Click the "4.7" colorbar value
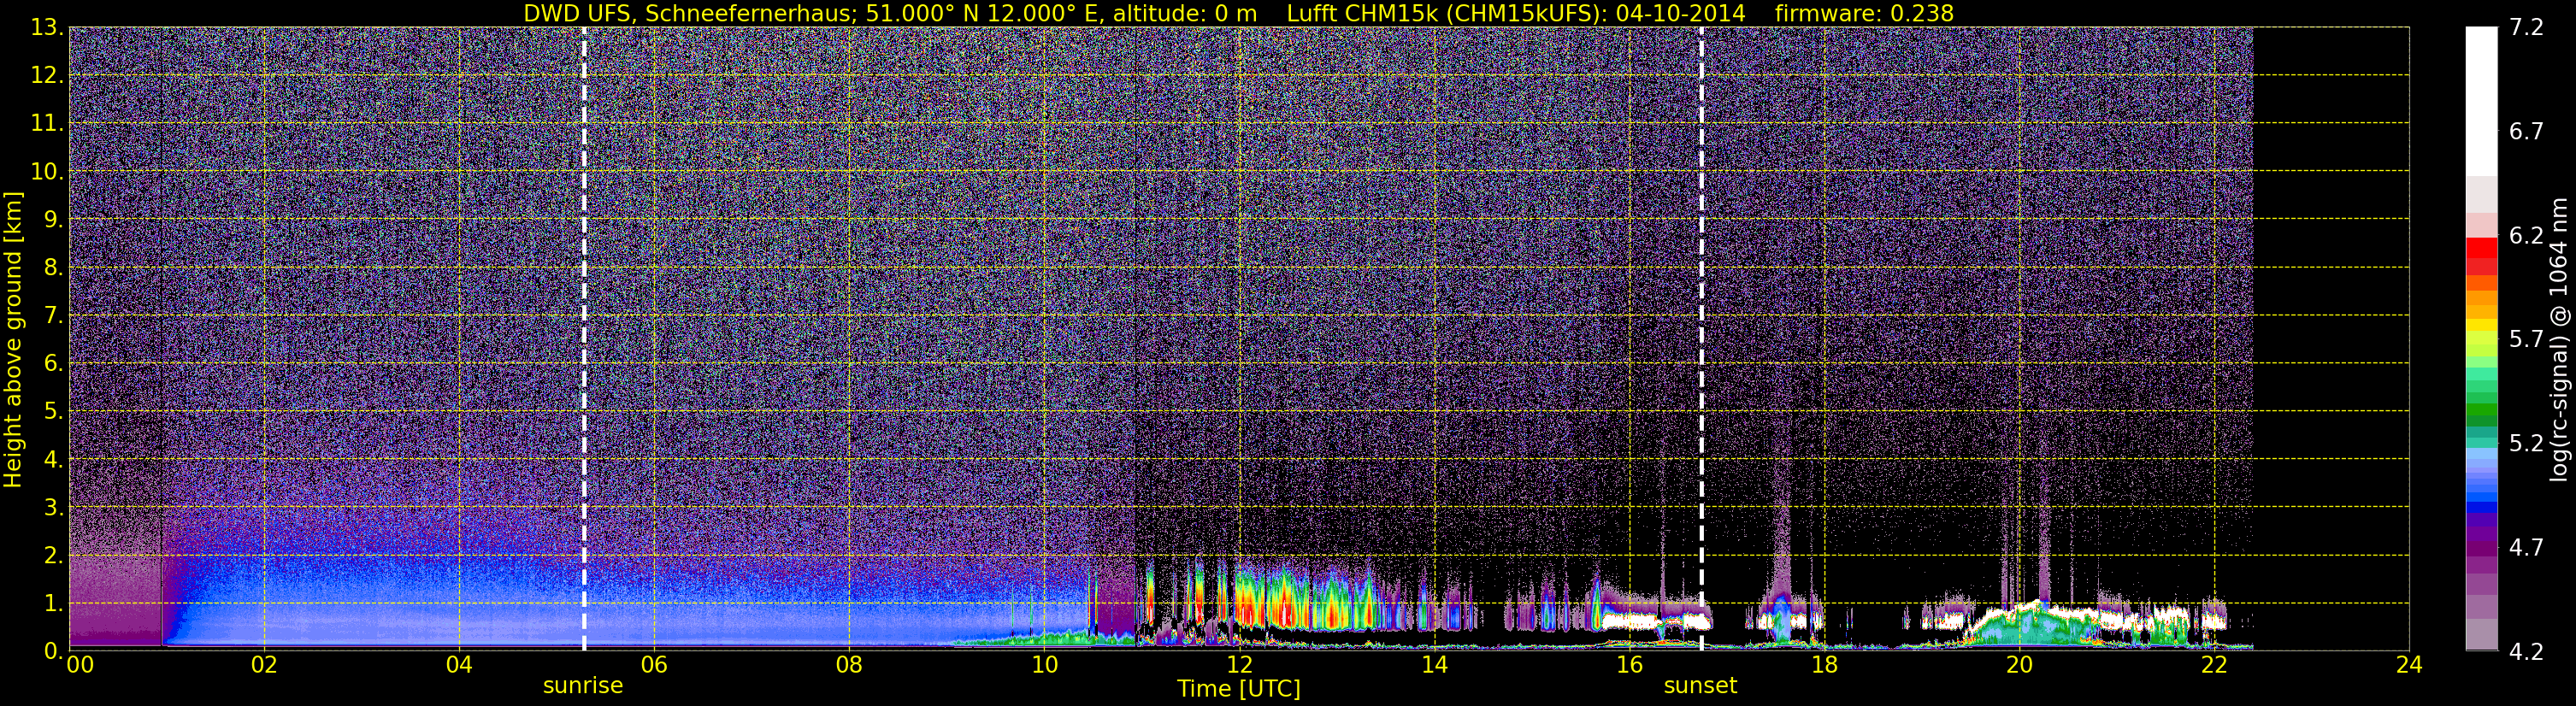The width and height of the screenshot is (2576, 706). coord(2526,547)
